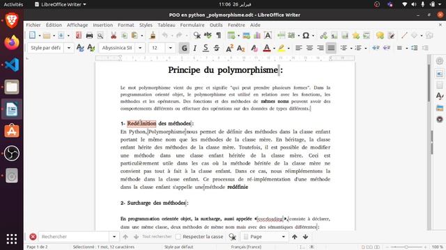Enable the Respecter la casse checkbox

click(178, 237)
